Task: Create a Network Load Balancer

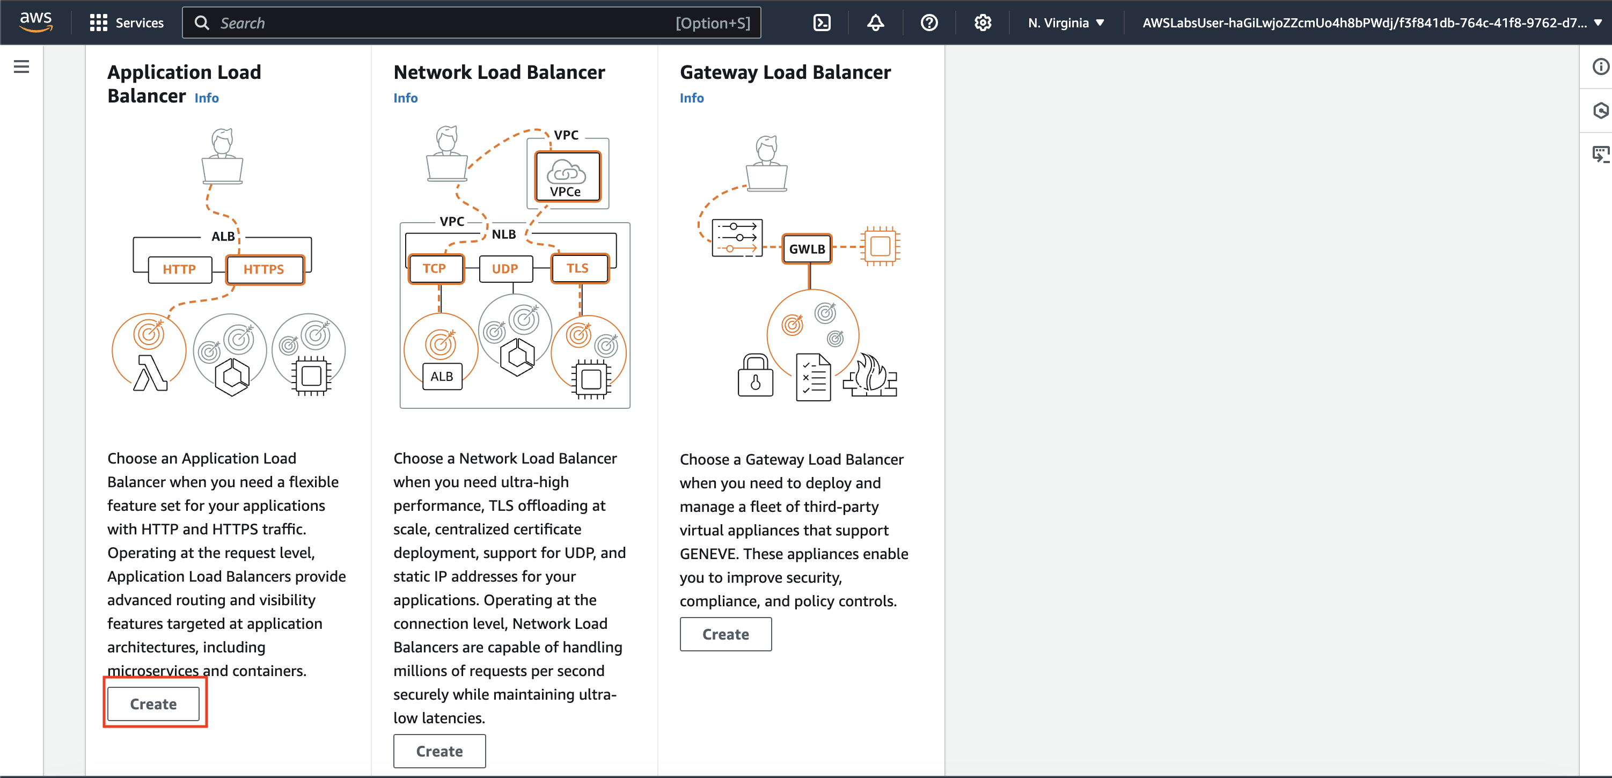Action: click(x=439, y=751)
